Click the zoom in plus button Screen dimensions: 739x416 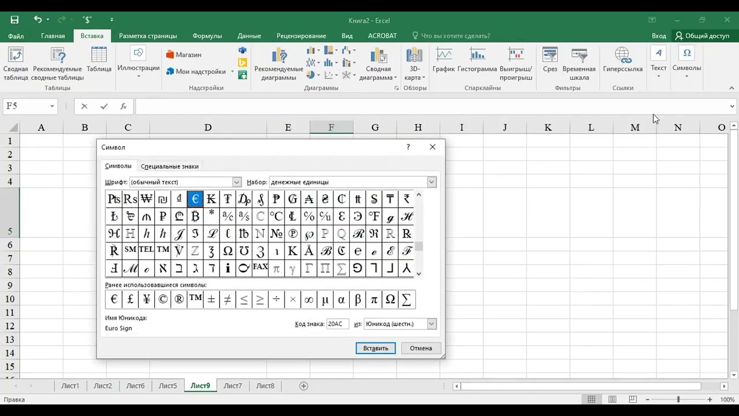click(x=710, y=399)
